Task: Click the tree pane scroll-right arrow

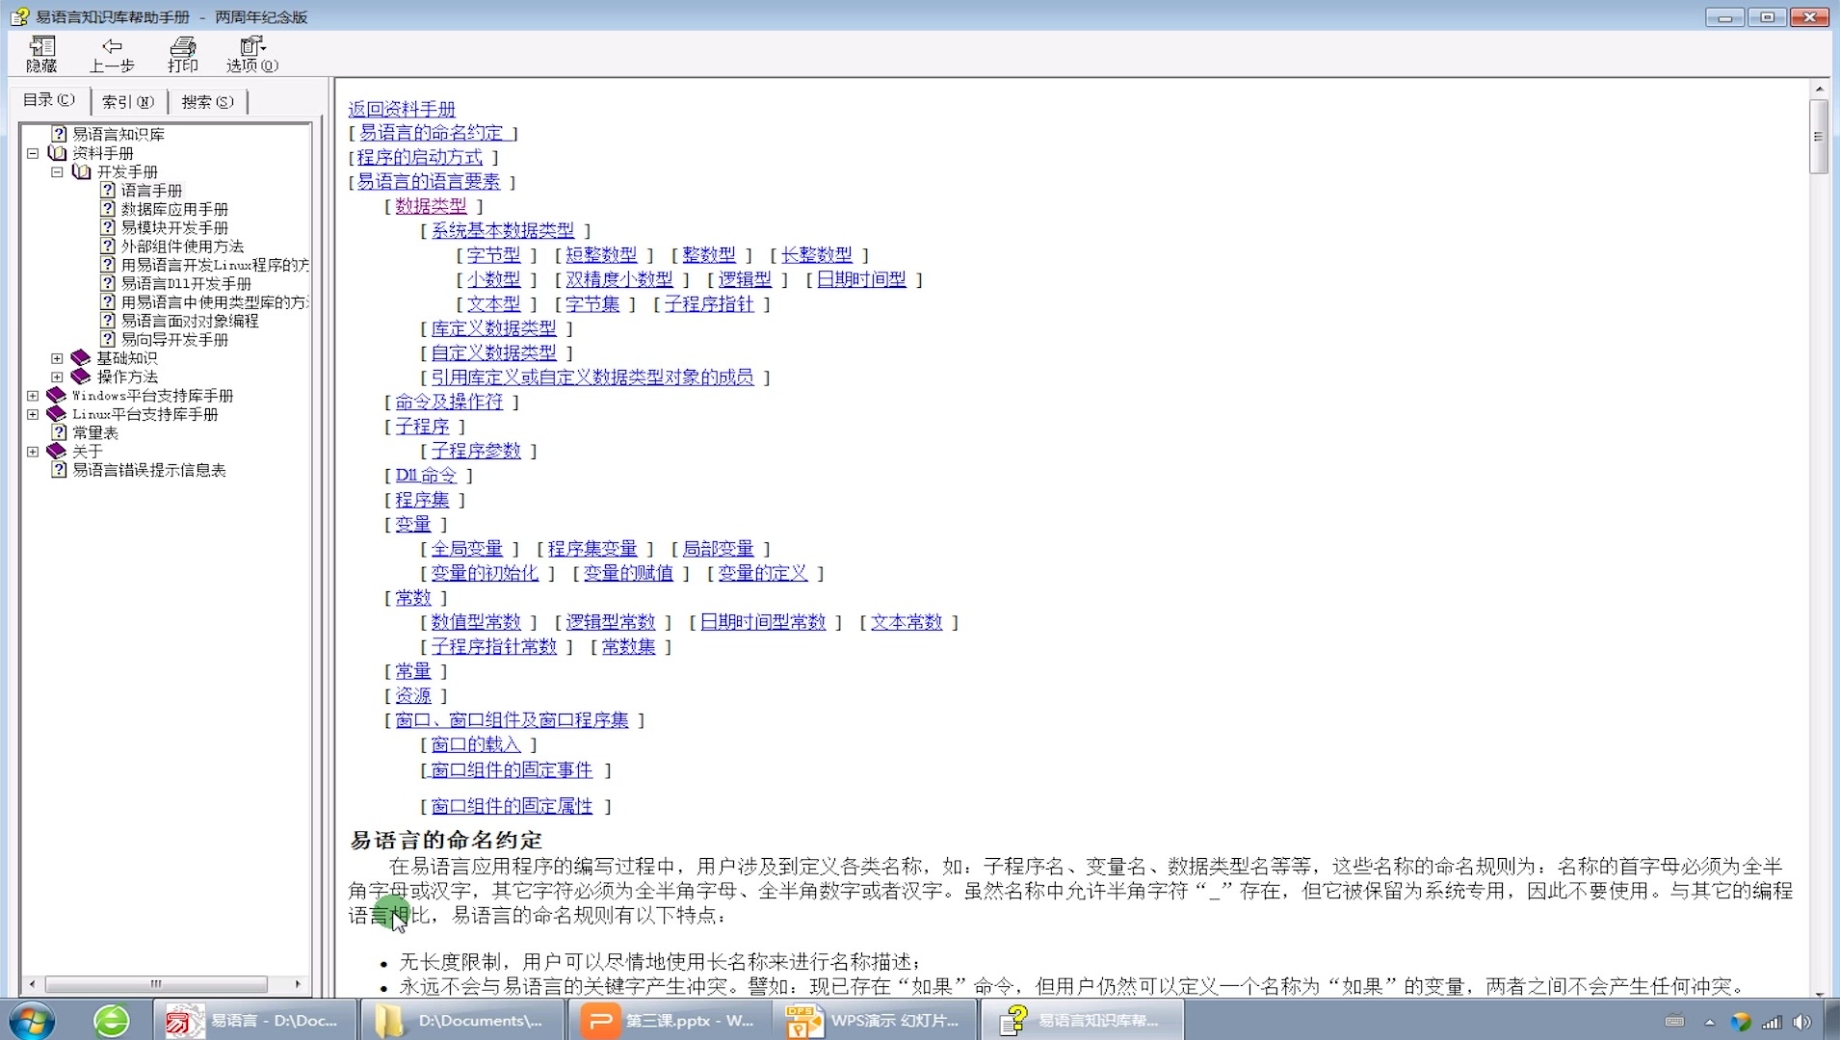Action: click(x=299, y=984)
